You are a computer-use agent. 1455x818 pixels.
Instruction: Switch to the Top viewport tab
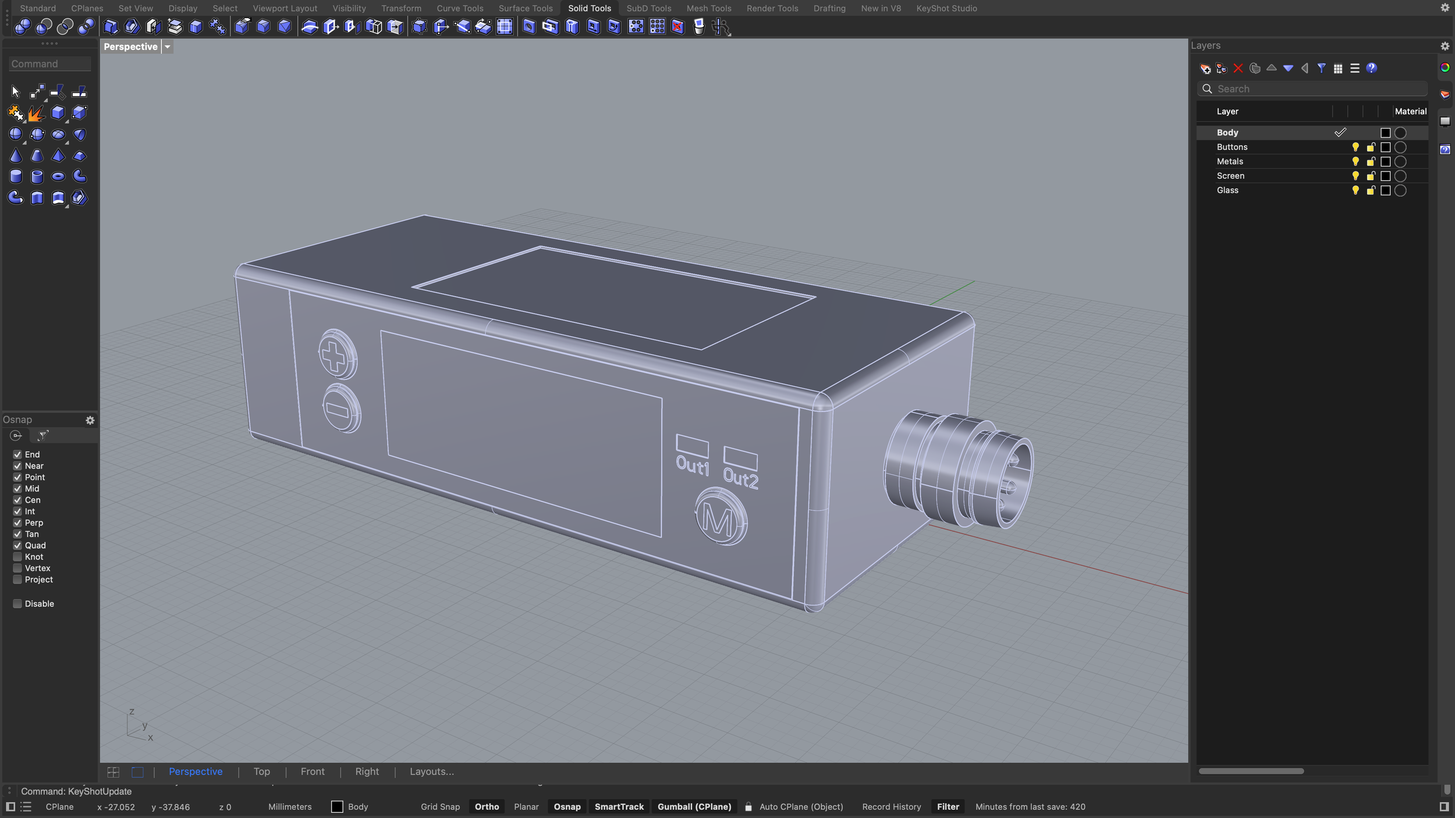coord(261,771)
